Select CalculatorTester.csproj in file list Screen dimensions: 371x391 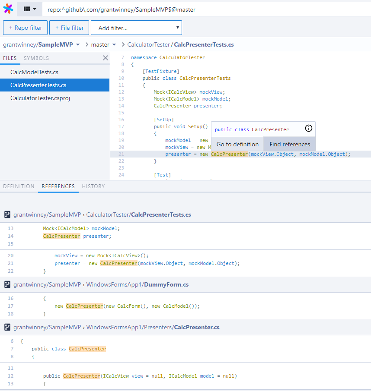pyautogui.click(x=40, y=98)
